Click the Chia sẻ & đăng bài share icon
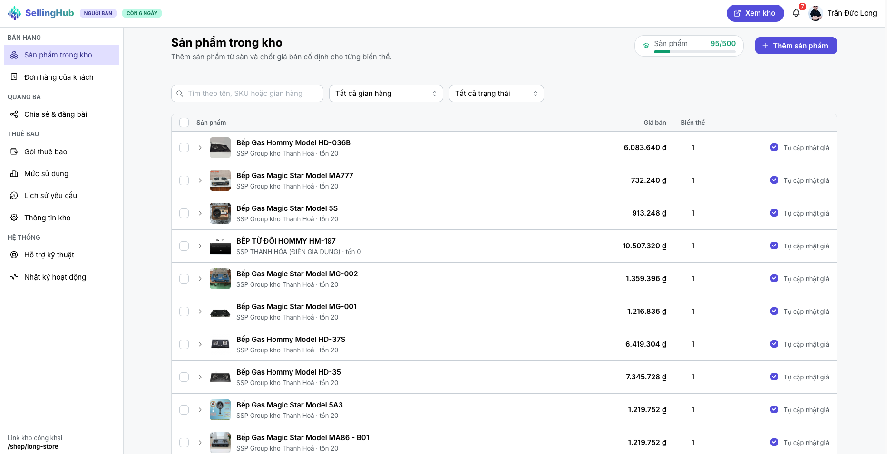 (x=14, y=114)
